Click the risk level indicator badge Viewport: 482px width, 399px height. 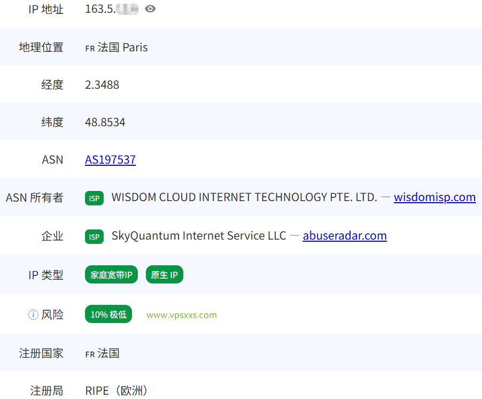[x=108, y=314]
